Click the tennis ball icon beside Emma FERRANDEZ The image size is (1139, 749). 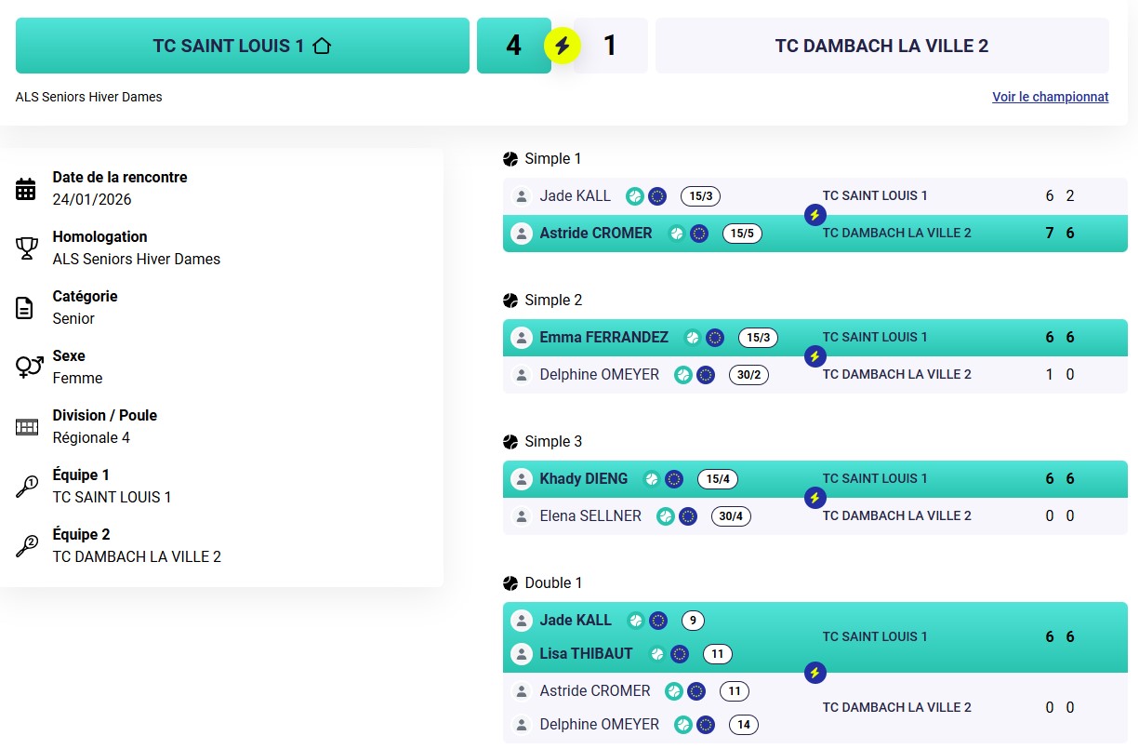pyautogui.click(x=692, y=338)
